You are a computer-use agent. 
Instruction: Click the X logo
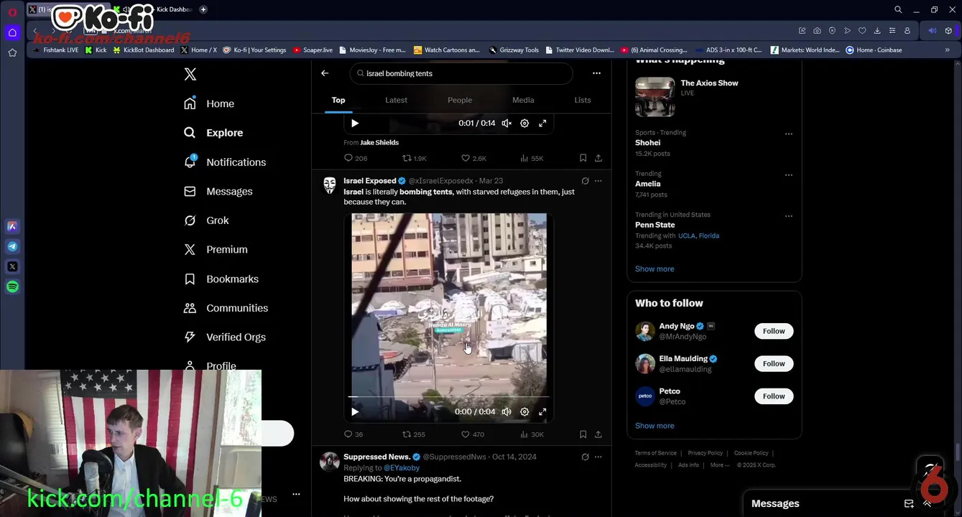190,74
